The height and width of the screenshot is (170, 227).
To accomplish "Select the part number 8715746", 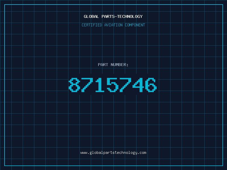I will tap(113, 85).
